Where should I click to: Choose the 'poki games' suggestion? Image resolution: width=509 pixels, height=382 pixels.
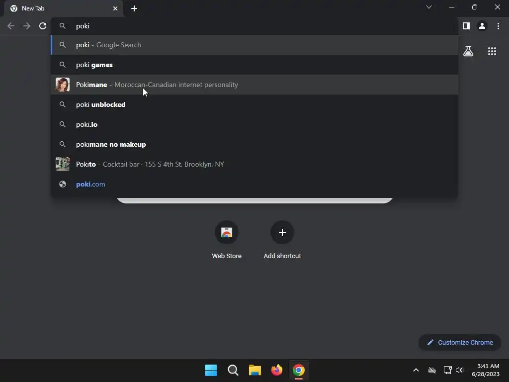(x=254, y=65)
